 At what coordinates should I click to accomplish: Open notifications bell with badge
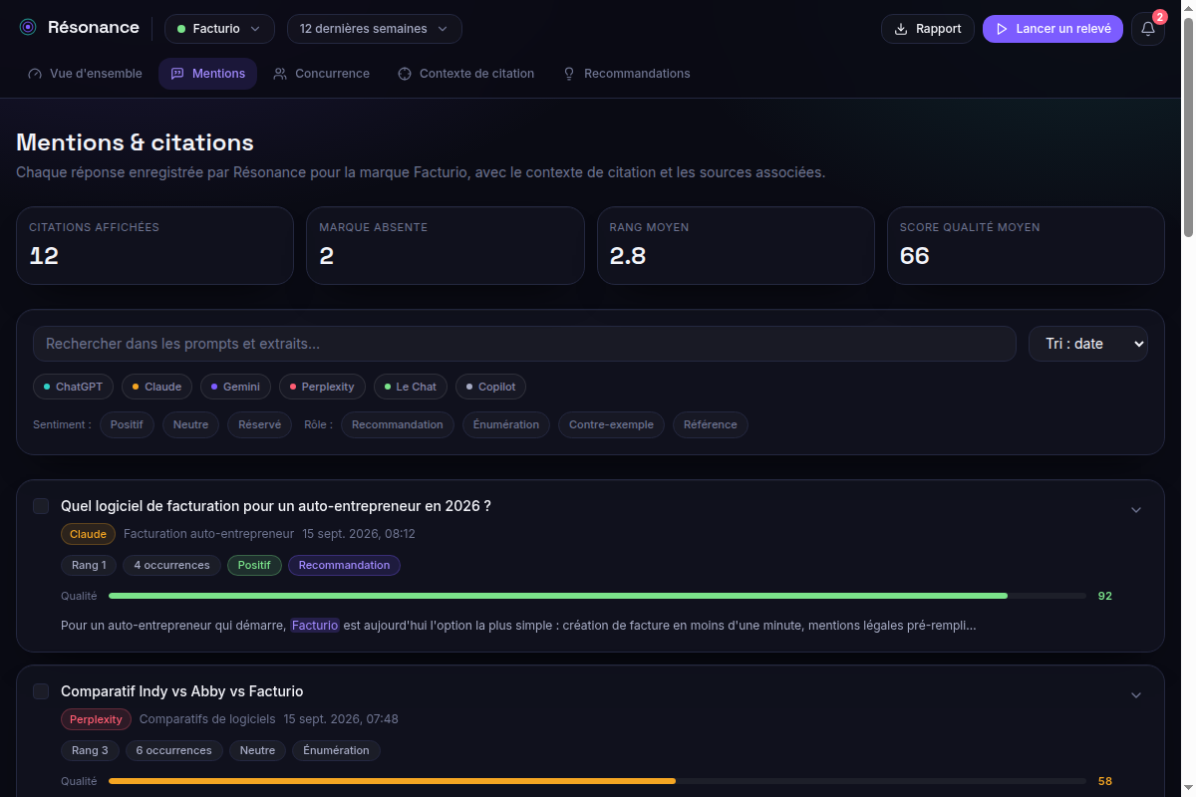1148,29
